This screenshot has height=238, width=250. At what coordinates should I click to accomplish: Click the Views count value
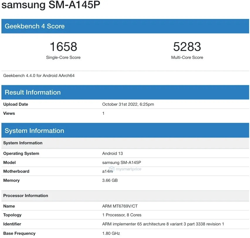[103, 113]
